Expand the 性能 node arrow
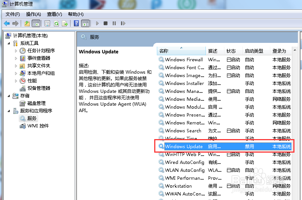This screenshot has height=200, width=302. [x=16, y=81]
